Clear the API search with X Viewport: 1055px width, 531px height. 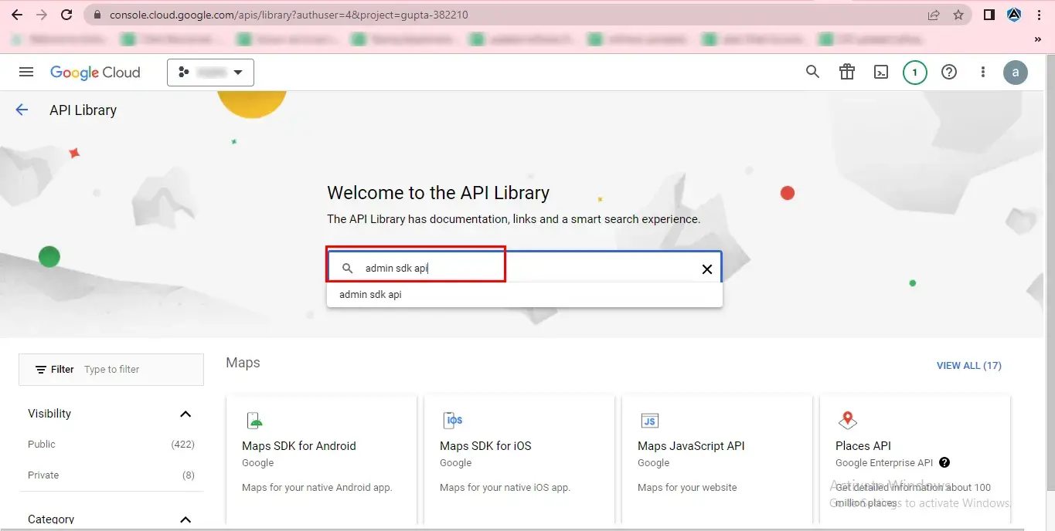click(x=706, y=269)
